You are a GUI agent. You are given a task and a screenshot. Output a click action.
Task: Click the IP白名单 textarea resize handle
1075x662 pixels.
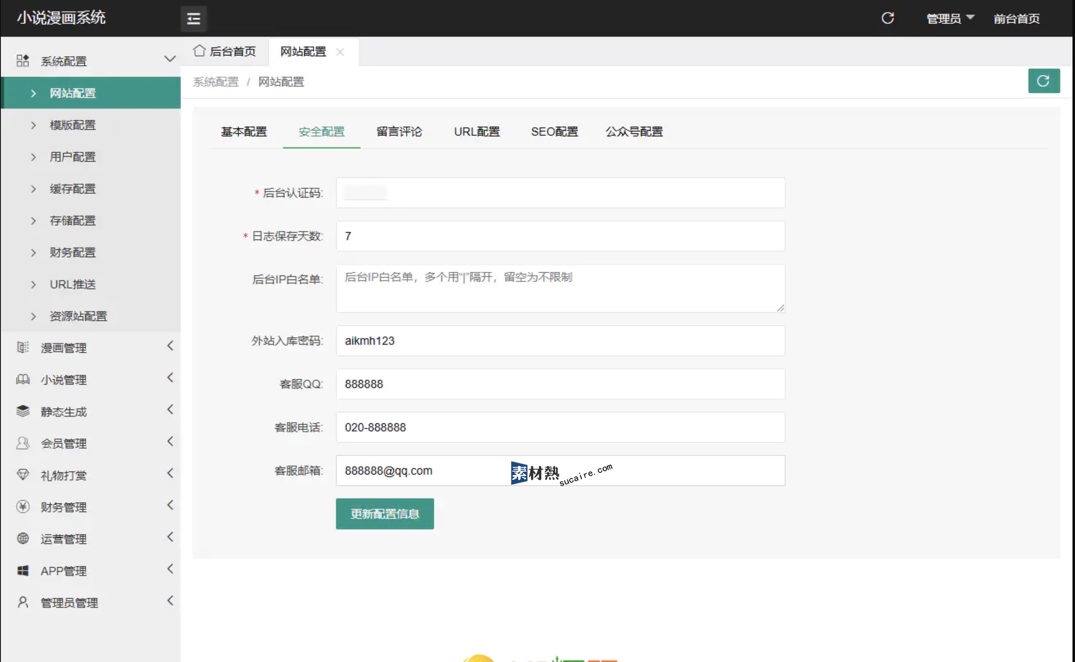coord(781,308)
